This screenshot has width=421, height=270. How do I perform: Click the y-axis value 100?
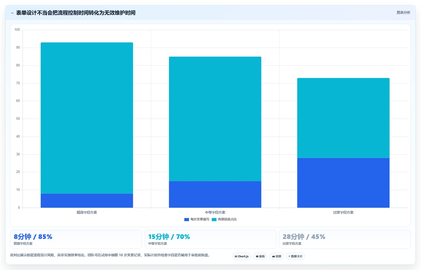point(17,30)
